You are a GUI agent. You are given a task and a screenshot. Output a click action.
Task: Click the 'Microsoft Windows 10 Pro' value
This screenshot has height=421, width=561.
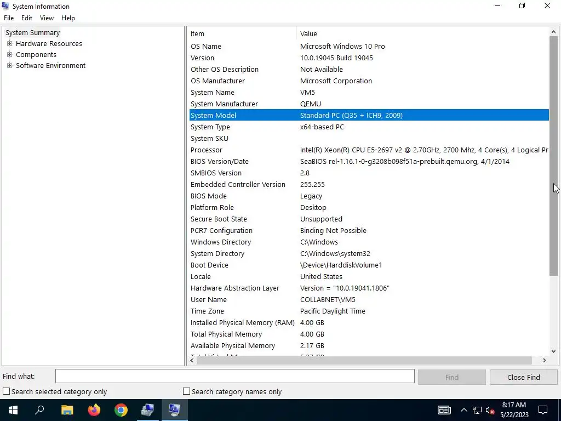342,46
